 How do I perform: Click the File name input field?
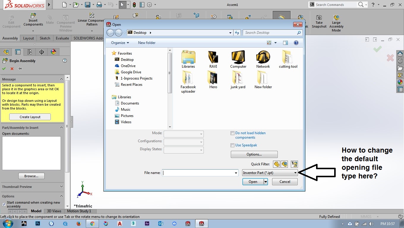tap(198, 173)
